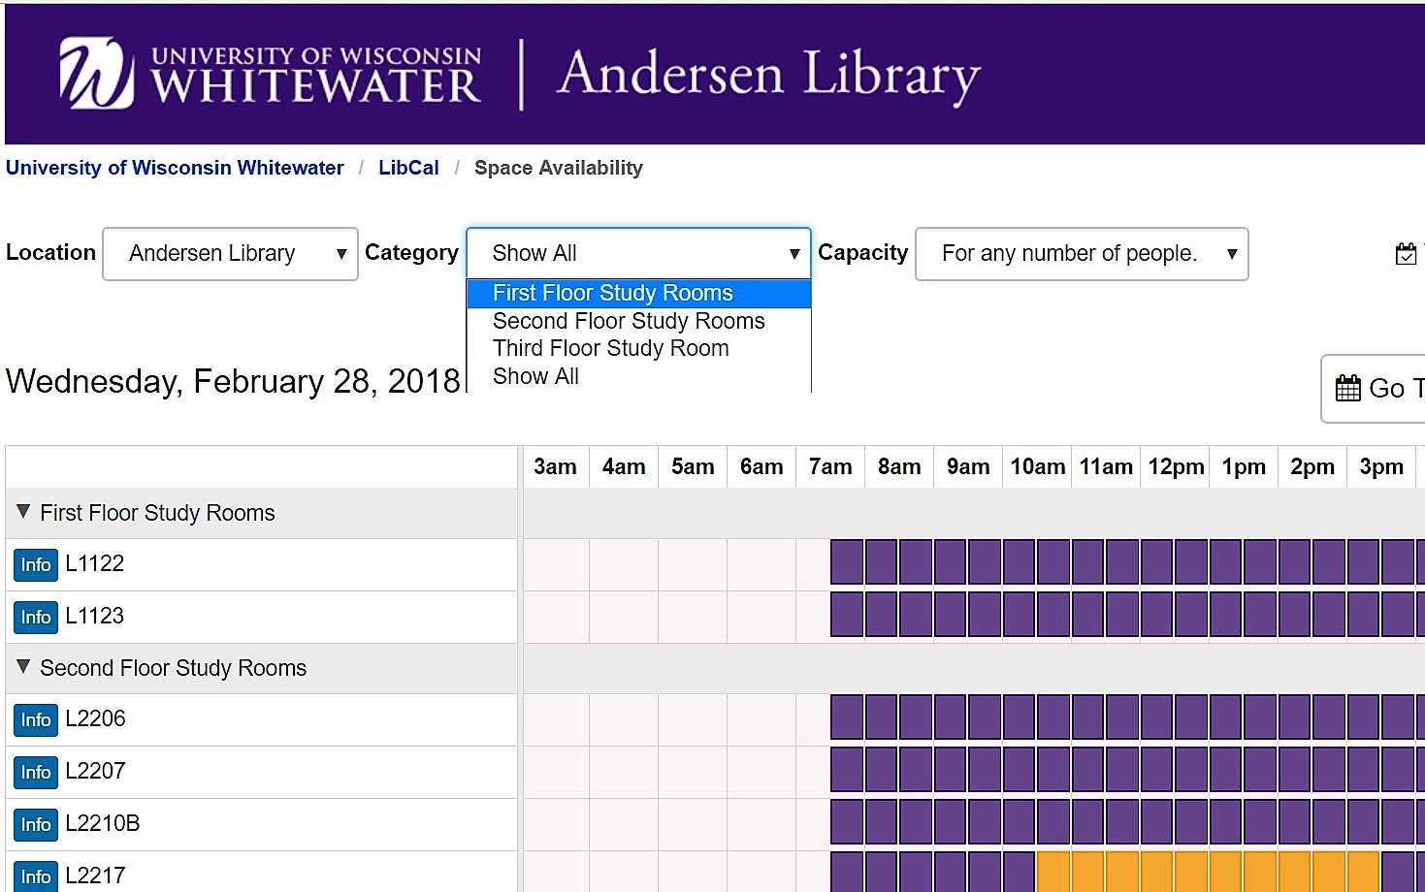
Task: Click the Go To date button
Action: click(x=1374, y=389)
